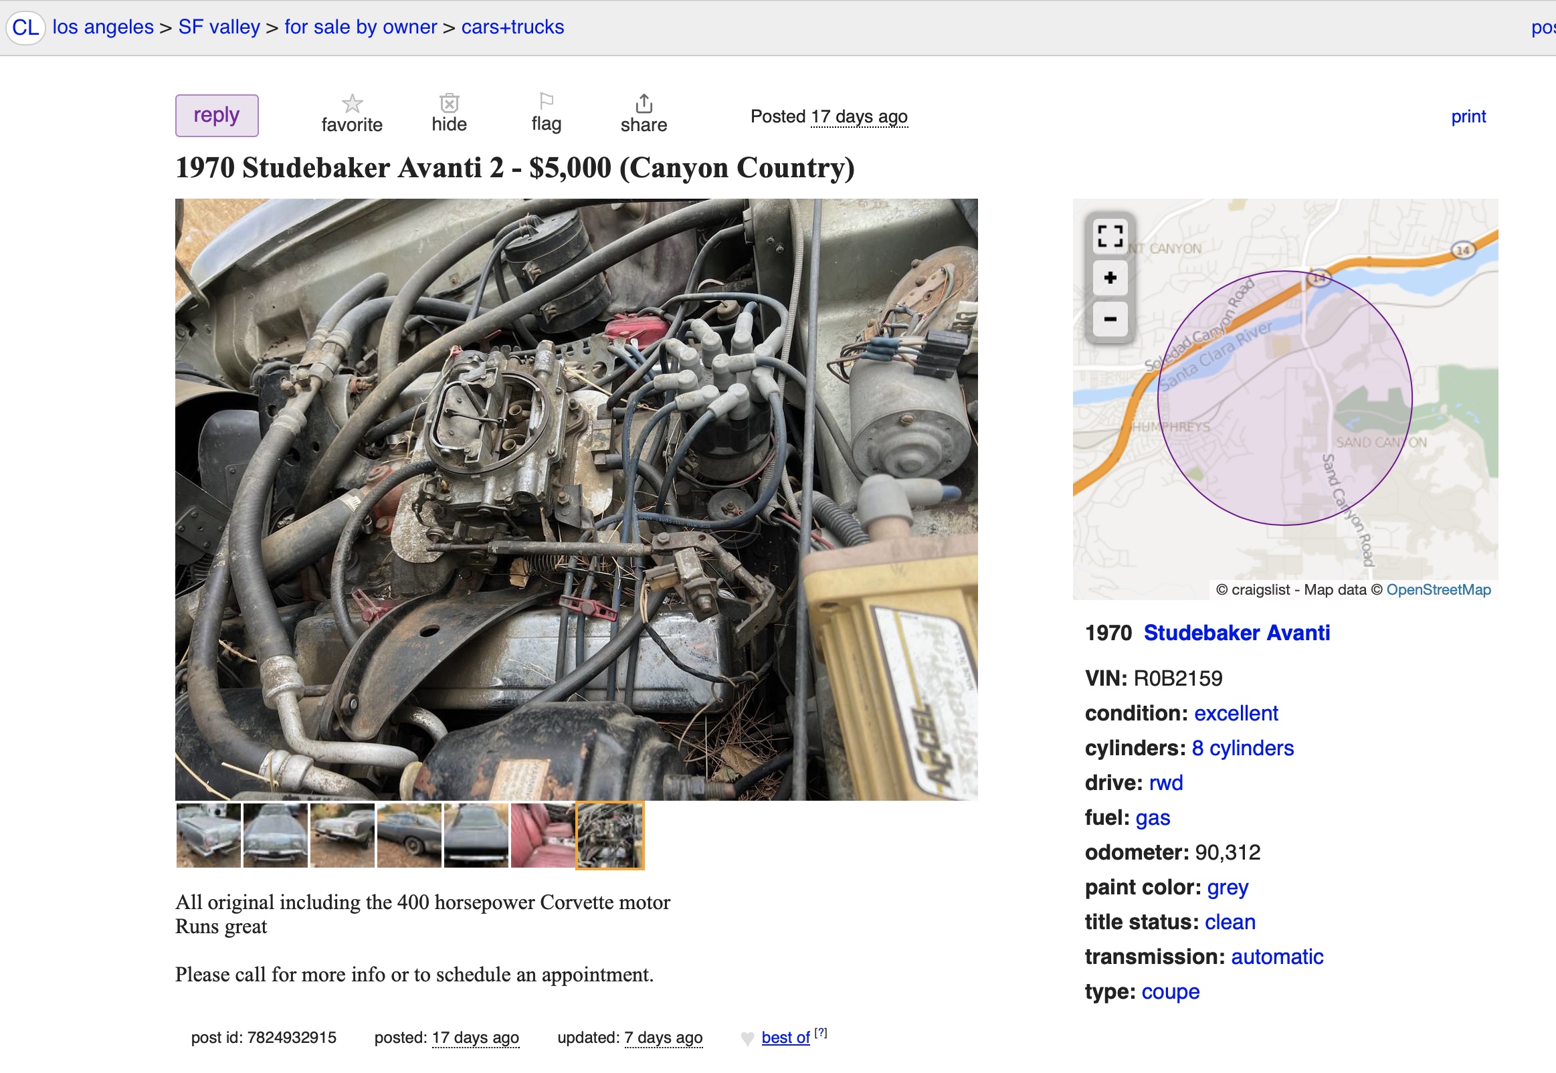
Task: Toggle fullscreen map view
Action: coord(1110,236)
